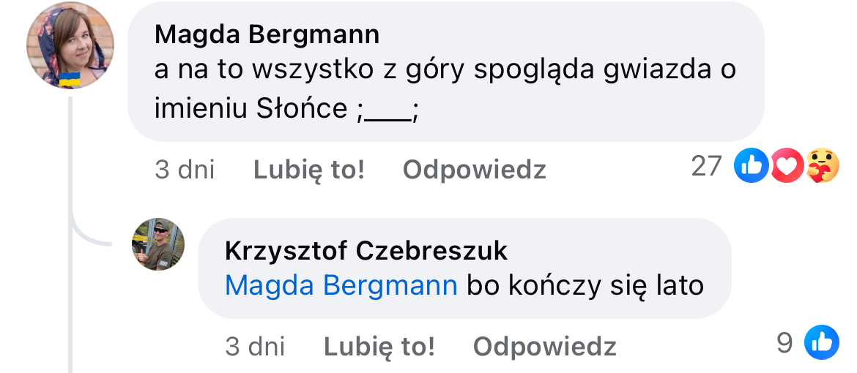Click the blue Magda Bergmann mention link
Screen dimensions: 857x373
pos(341,285)
